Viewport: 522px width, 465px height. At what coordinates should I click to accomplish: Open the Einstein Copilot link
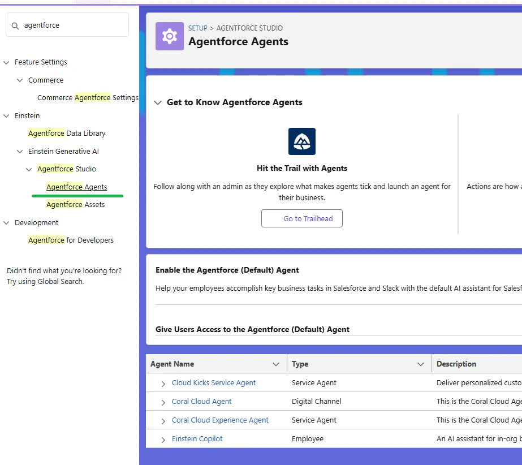197,438
